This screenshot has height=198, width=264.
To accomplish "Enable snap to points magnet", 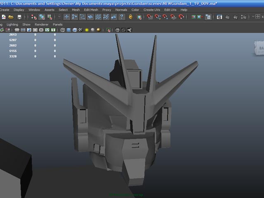I will [x=165, y=17].
